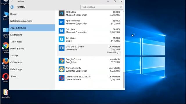Click the 6/22/2016 install date
This screenshot has height=104, width=186.
click(x=115, y=71)
